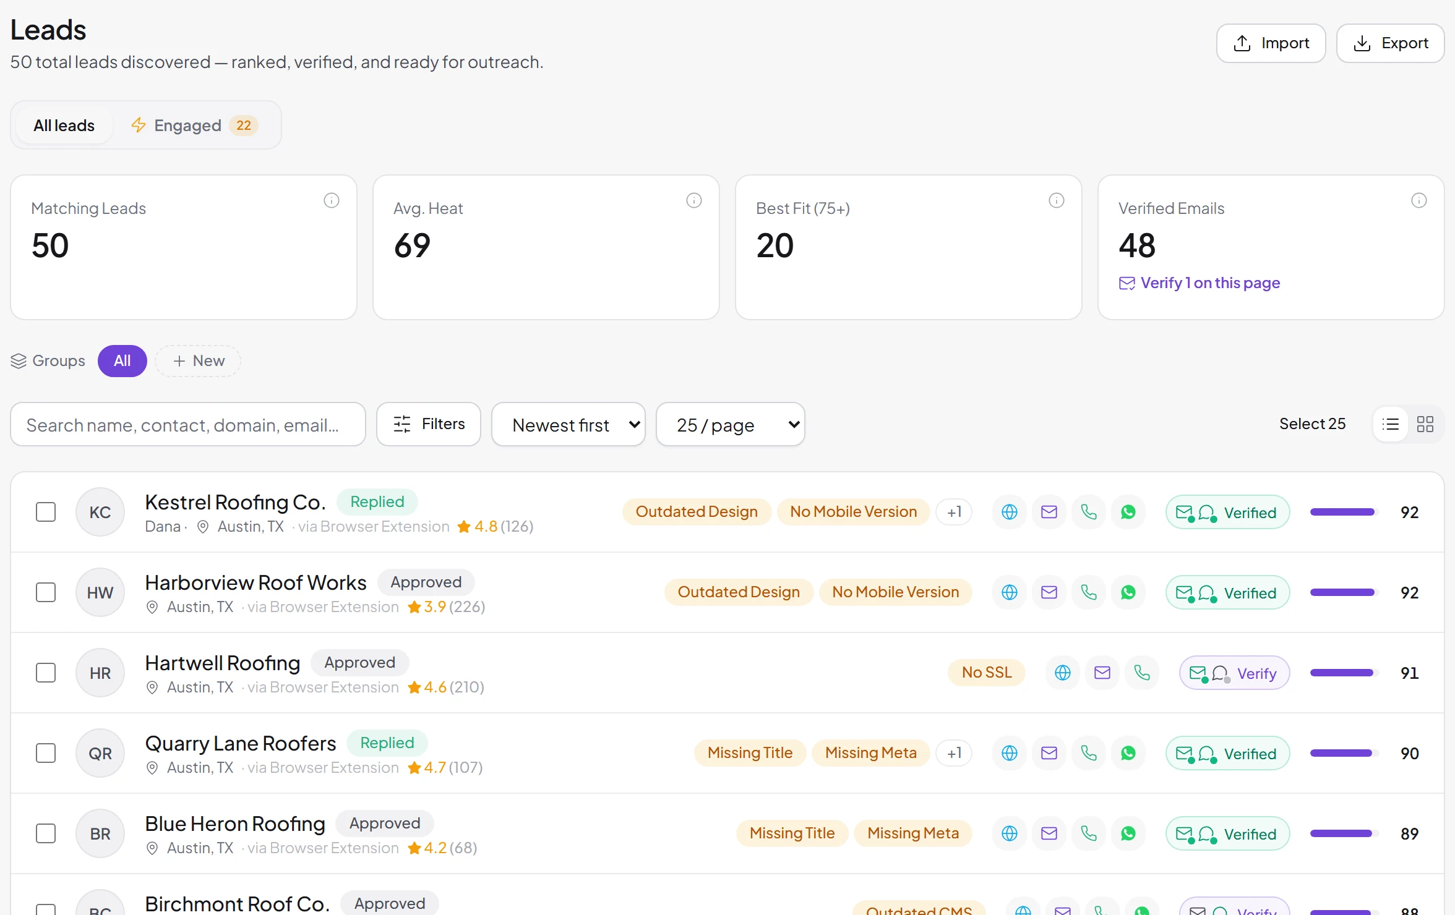Click Select 25 to select all
The height and width of the screenshot is (915, 1455).
[1313, 424]
